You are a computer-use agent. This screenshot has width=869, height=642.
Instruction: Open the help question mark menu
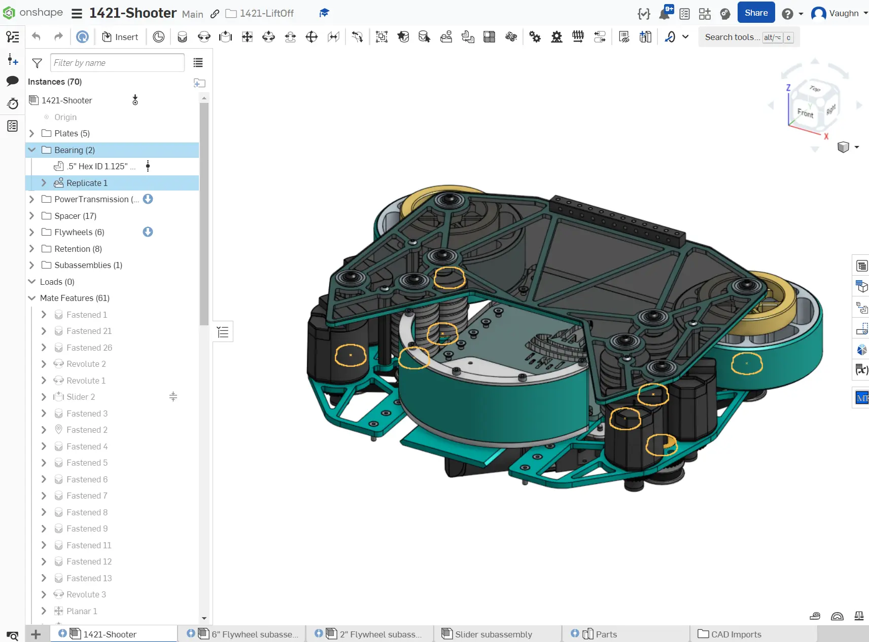point(787,14)
